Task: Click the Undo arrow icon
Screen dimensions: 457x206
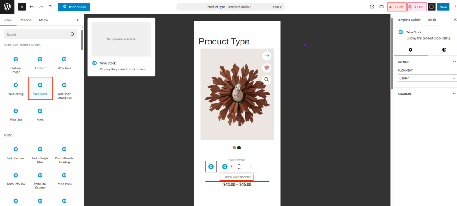Action: tap(31, 7)
